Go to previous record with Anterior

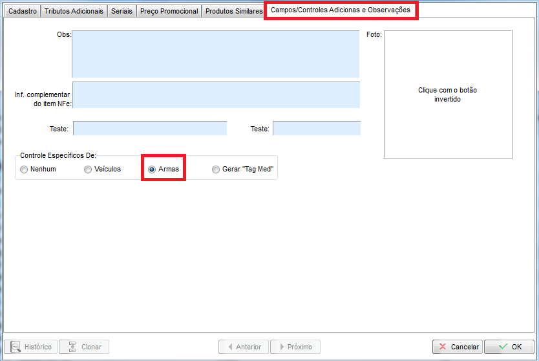(x=243, y=347)
